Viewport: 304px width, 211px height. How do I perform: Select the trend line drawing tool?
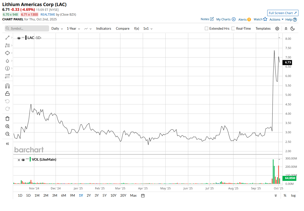click(x=7, y=38)
